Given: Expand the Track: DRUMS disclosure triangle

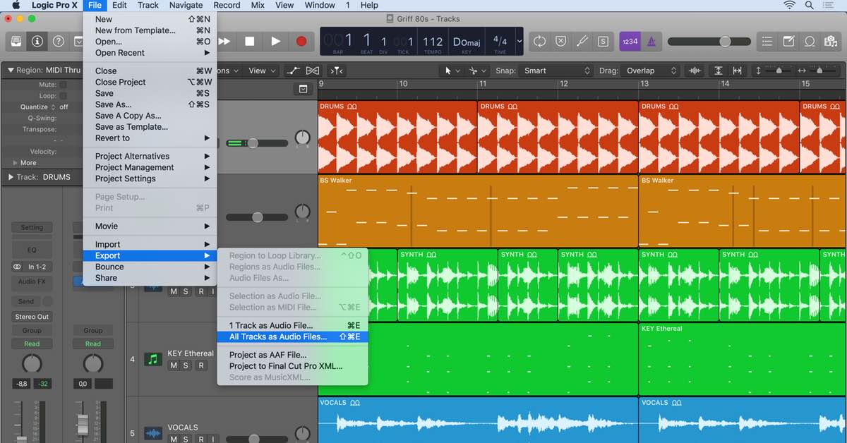Looking at the screenshot, I should [x=11, y=177].
